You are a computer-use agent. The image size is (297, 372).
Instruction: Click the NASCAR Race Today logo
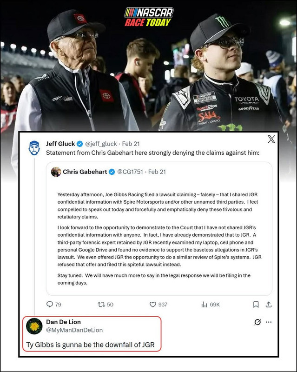149,17
